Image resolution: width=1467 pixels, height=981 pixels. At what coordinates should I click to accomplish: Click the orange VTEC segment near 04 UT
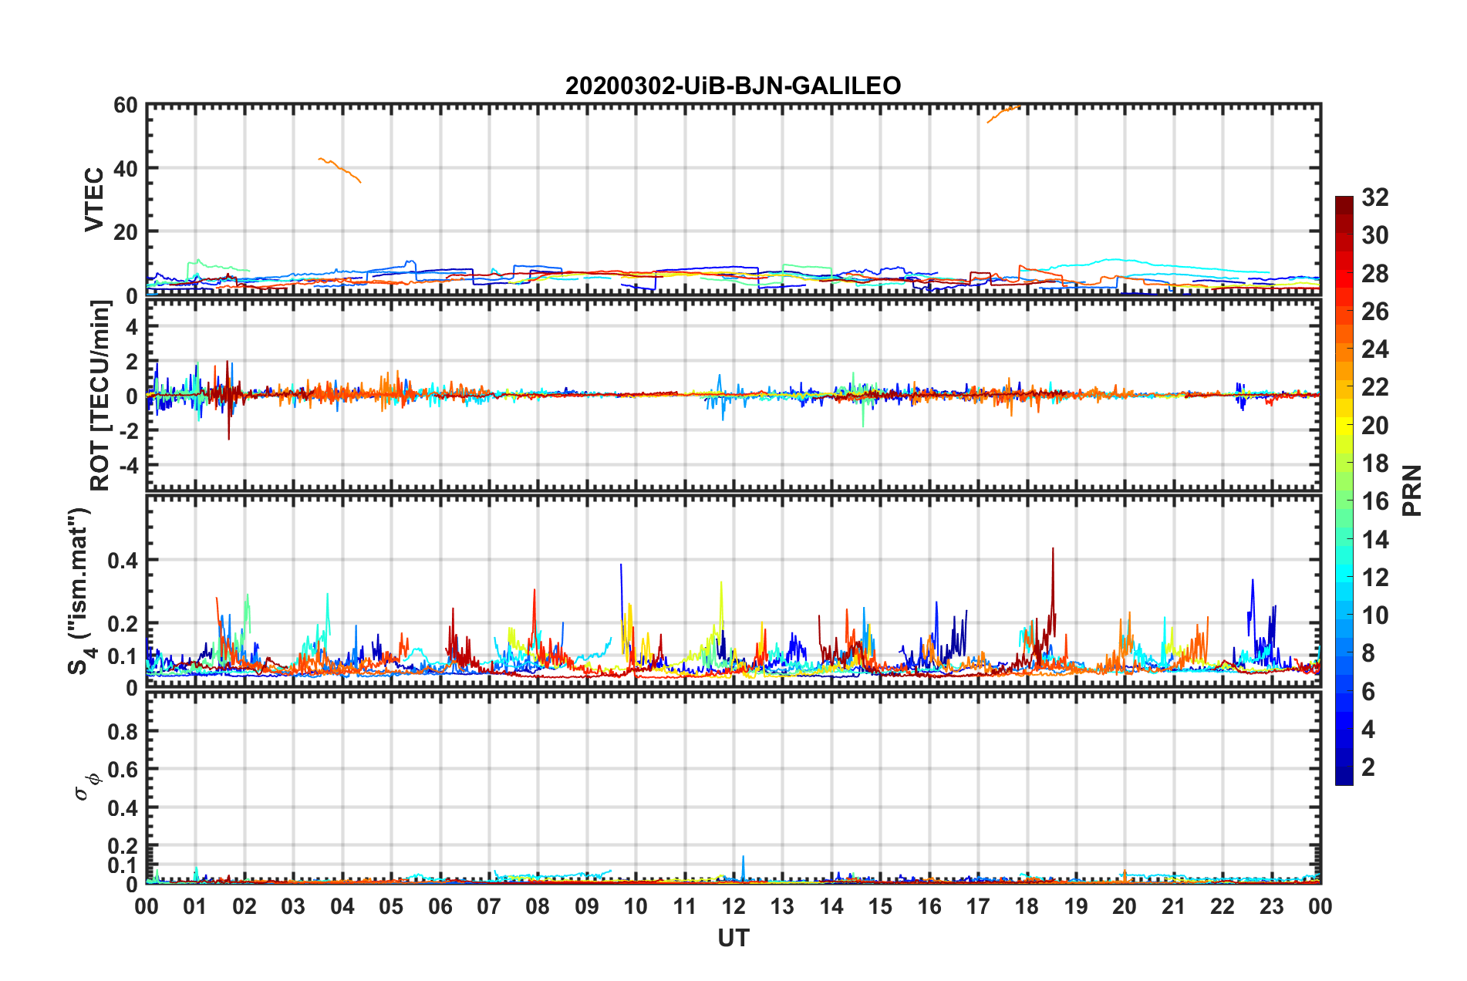point(339,170)
